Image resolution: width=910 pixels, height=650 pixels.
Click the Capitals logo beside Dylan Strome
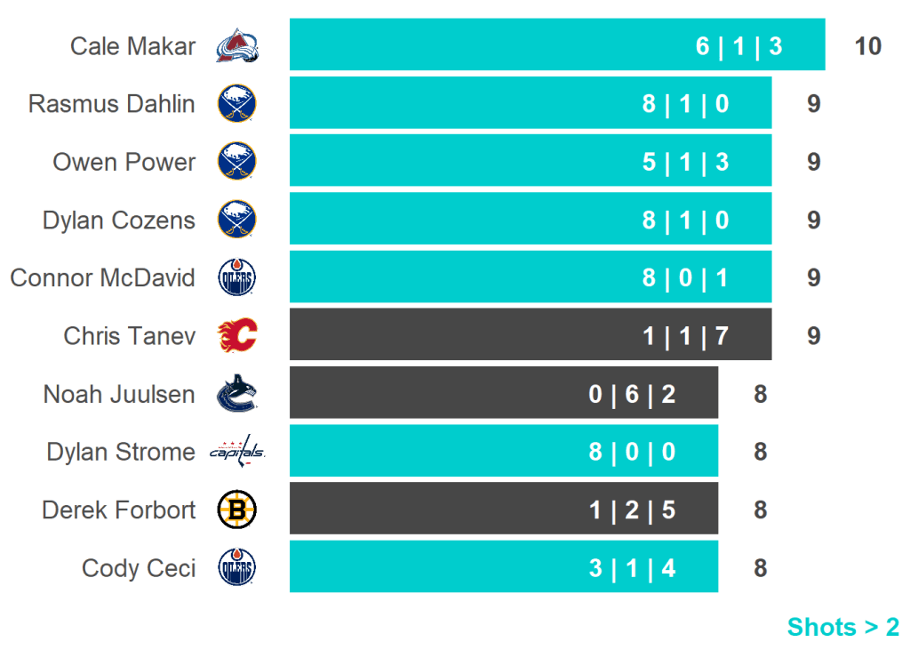coord(237,452)
